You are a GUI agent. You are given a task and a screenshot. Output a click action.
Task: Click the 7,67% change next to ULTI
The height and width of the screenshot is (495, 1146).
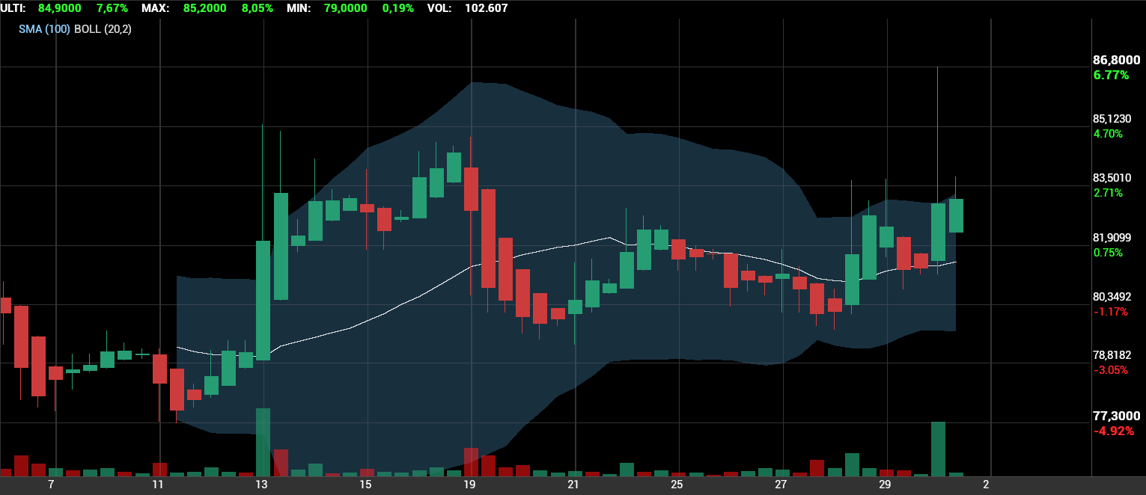(112, 8)
